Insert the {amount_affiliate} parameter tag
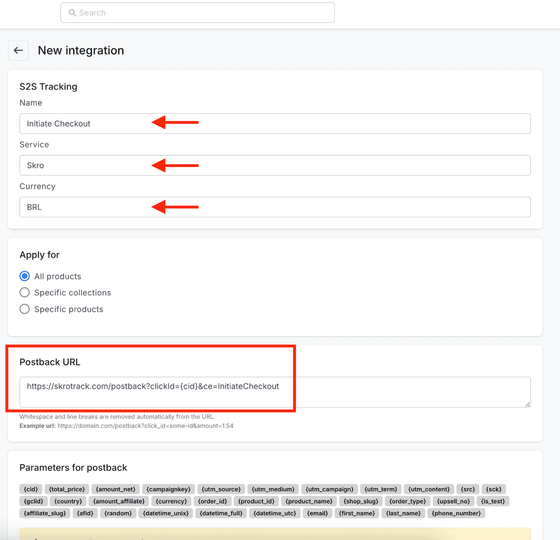The width and height of the screenshot is (560, 540). 119,501
